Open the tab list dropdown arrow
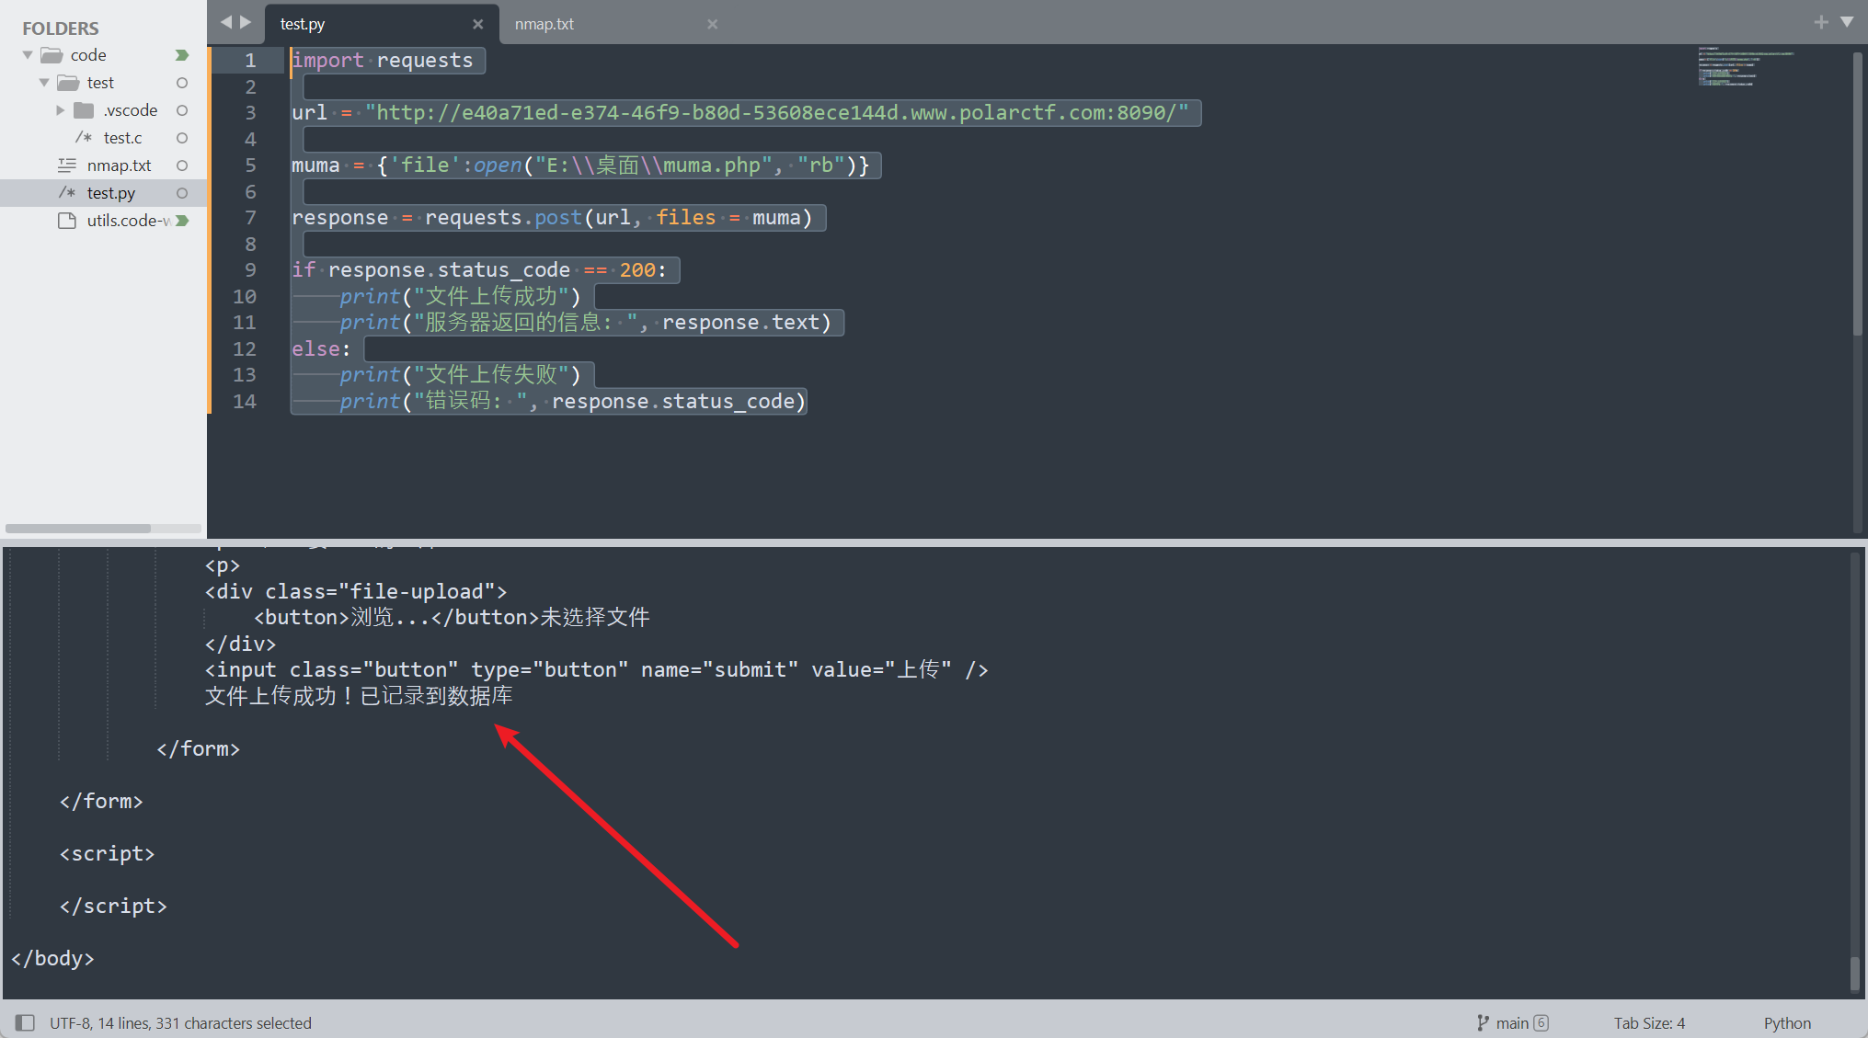This screenshot has height=1038, width=1868. click(x=1846, y=22)
